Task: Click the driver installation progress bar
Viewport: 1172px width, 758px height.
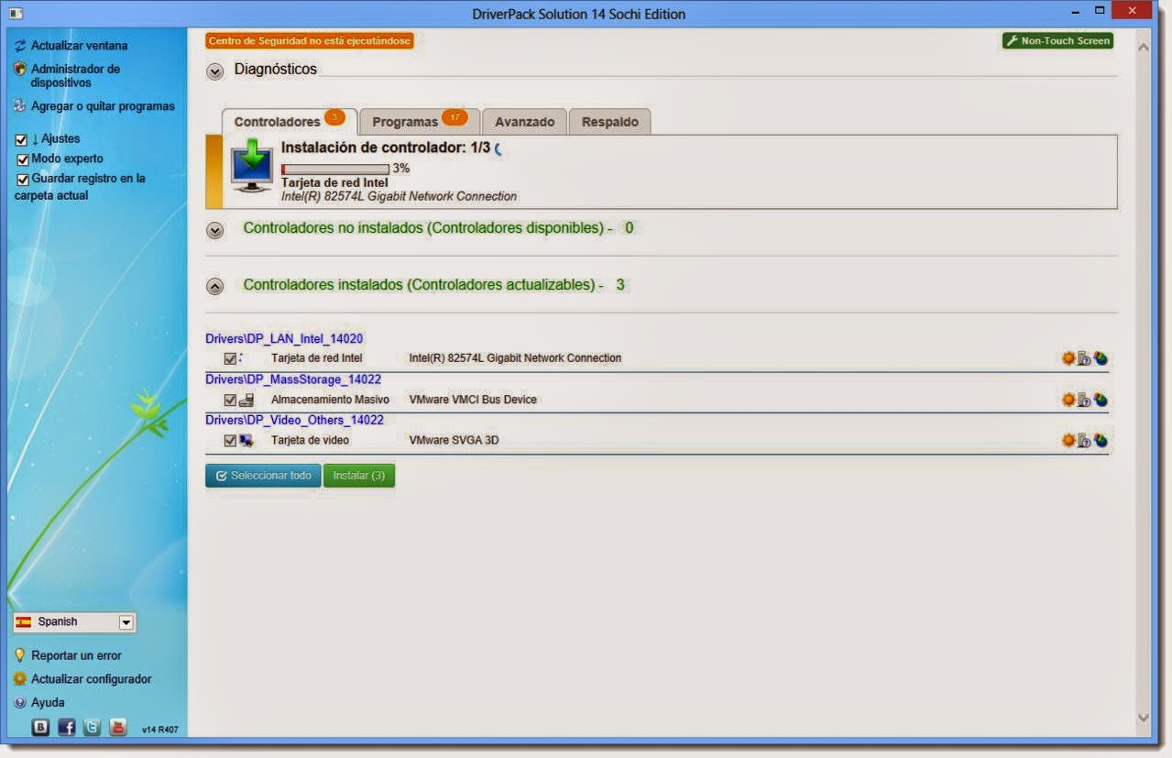Action: [335, 170]
